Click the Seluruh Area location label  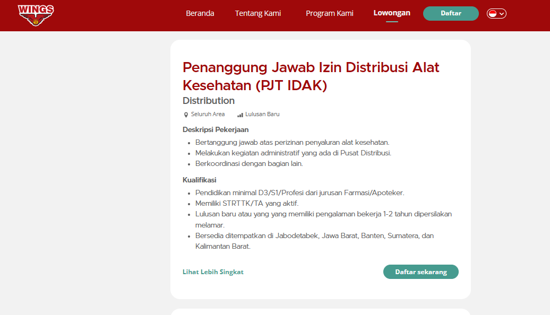pyautogui.click(x=208, y=114)
